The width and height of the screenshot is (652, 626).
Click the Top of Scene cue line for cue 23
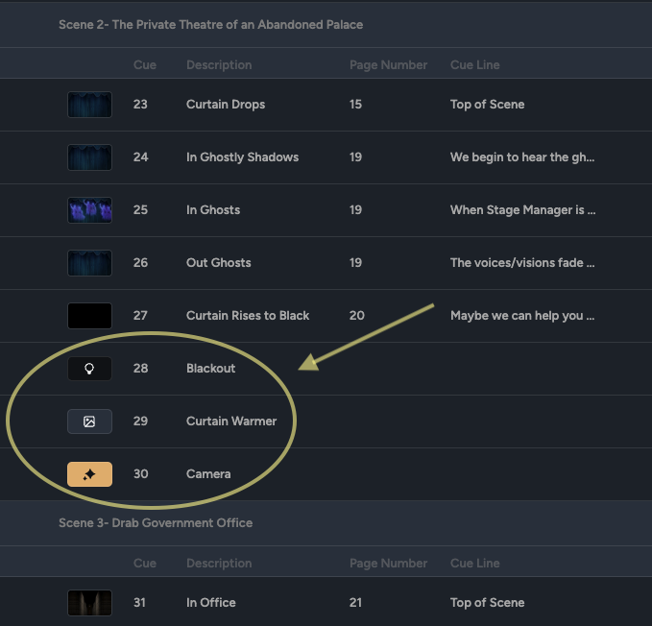[x=488, y=105]
